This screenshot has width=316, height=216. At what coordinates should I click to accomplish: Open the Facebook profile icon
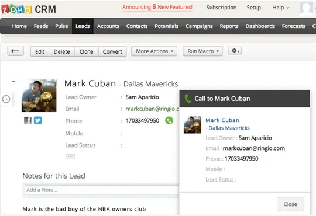point(28,120)
